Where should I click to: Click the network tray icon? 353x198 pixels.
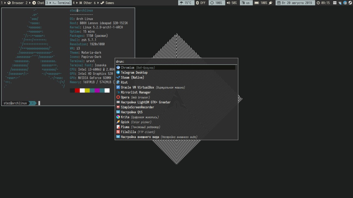(340, 3)
